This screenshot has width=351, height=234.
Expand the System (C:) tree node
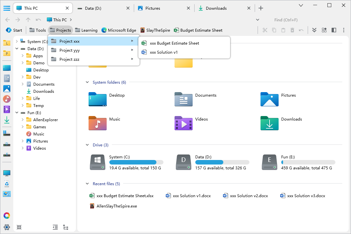click(17, 41)
